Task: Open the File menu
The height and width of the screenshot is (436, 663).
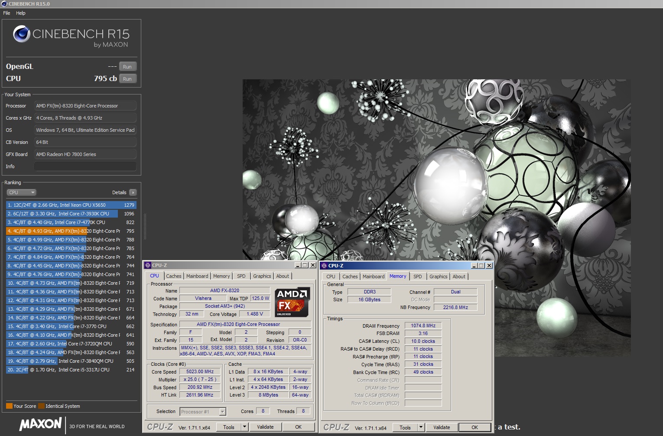Action: [x=6, y=13]
